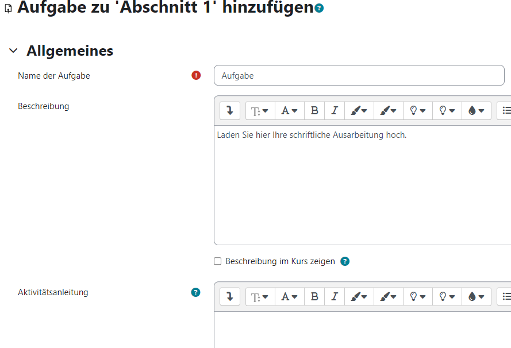Image resolution: width=511 pixels, height=348 pixels.
Task: Click the bulleted list icon in Beschreibung toolbar
Action: tap(505, 110)
